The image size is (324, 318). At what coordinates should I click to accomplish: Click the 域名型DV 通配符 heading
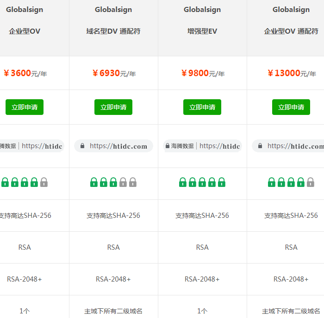(x=113, y=31)
